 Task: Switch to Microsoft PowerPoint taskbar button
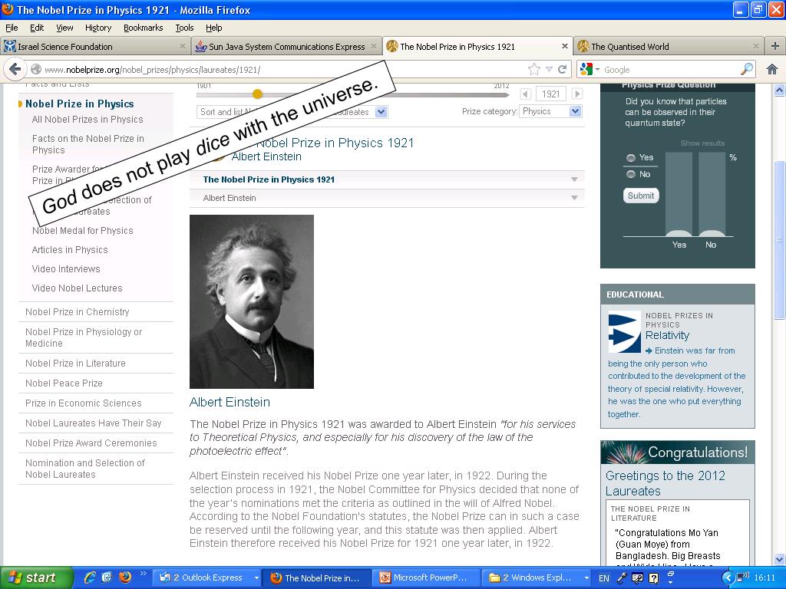(425, 578)
